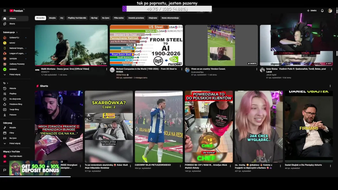Expand the Subskrypcje section arrow

(17, 32)
